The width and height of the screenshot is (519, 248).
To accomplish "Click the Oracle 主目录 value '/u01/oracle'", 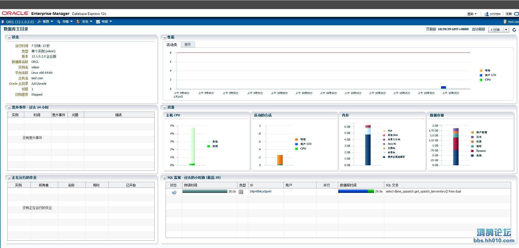I will click(39, 84).
